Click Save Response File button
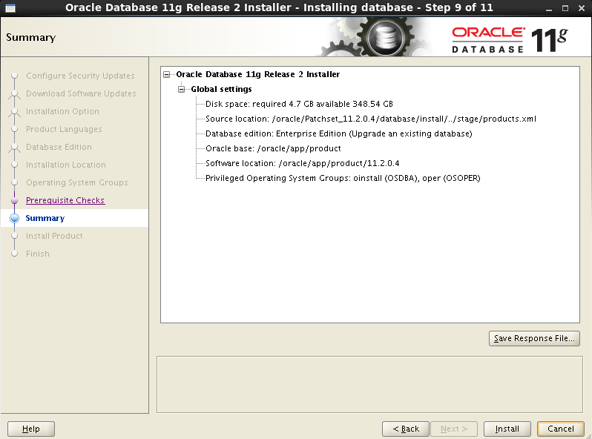The image size is (592, 439). [534, 338]
